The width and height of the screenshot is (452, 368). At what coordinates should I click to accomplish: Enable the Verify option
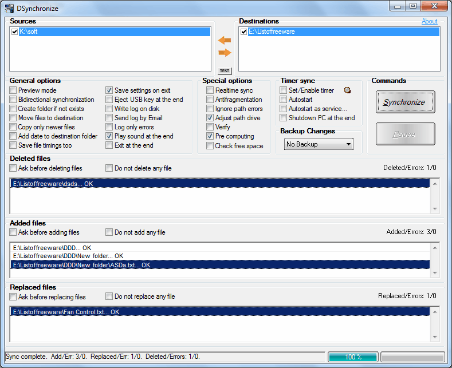(x=210, y=127)
